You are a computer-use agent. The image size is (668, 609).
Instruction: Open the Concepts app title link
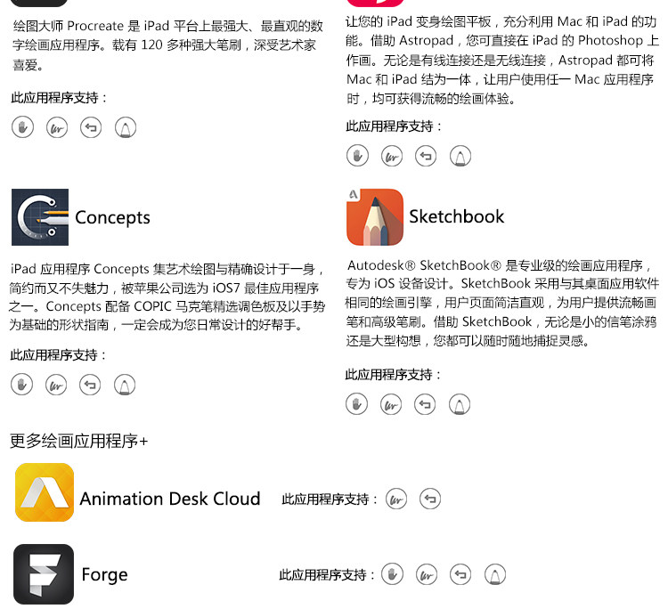[112, 217]
